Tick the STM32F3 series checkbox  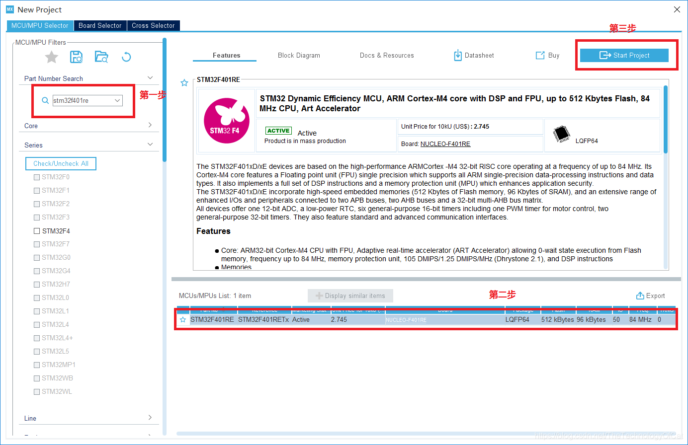click(x=37, y=217)
